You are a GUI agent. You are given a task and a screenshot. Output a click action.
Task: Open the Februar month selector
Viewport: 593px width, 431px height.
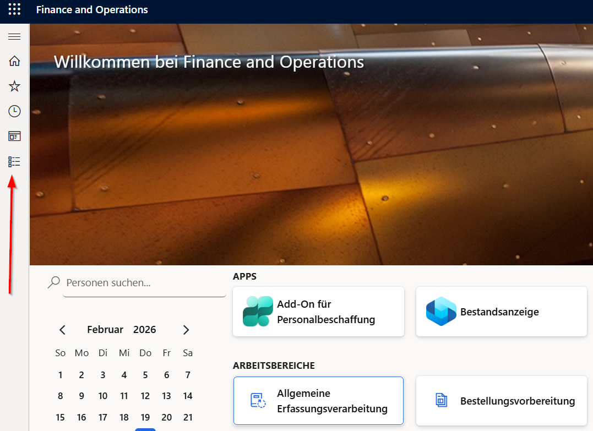click(x=105, y=330)
